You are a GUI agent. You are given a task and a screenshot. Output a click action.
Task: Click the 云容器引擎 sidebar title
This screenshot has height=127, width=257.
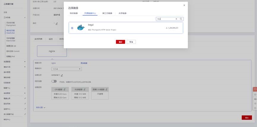pyautogui.click(x=8, y=4)
